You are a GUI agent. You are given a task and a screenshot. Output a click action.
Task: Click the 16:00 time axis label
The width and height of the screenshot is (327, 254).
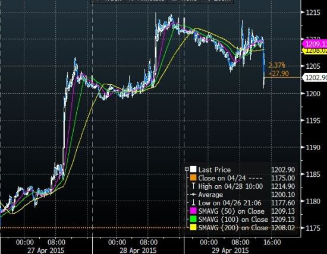pyautogui.click(x=272, y=242)
